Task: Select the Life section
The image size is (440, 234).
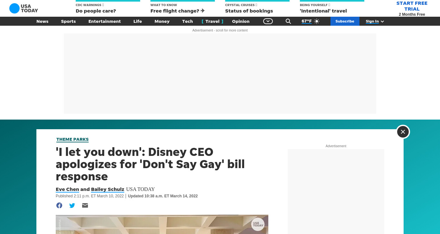Action: tap(138, 21)
